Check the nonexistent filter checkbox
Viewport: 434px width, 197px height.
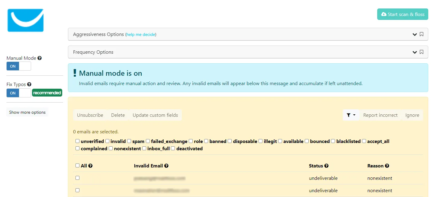(x=111, y=148)
